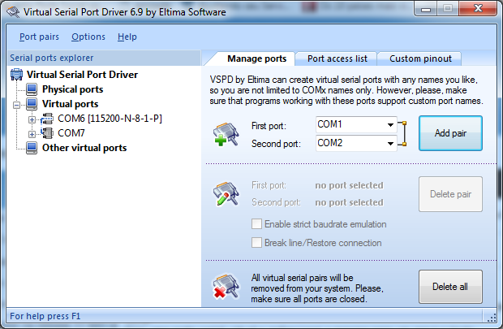Click the Other virtual ports monitor icon

point(32,148)
